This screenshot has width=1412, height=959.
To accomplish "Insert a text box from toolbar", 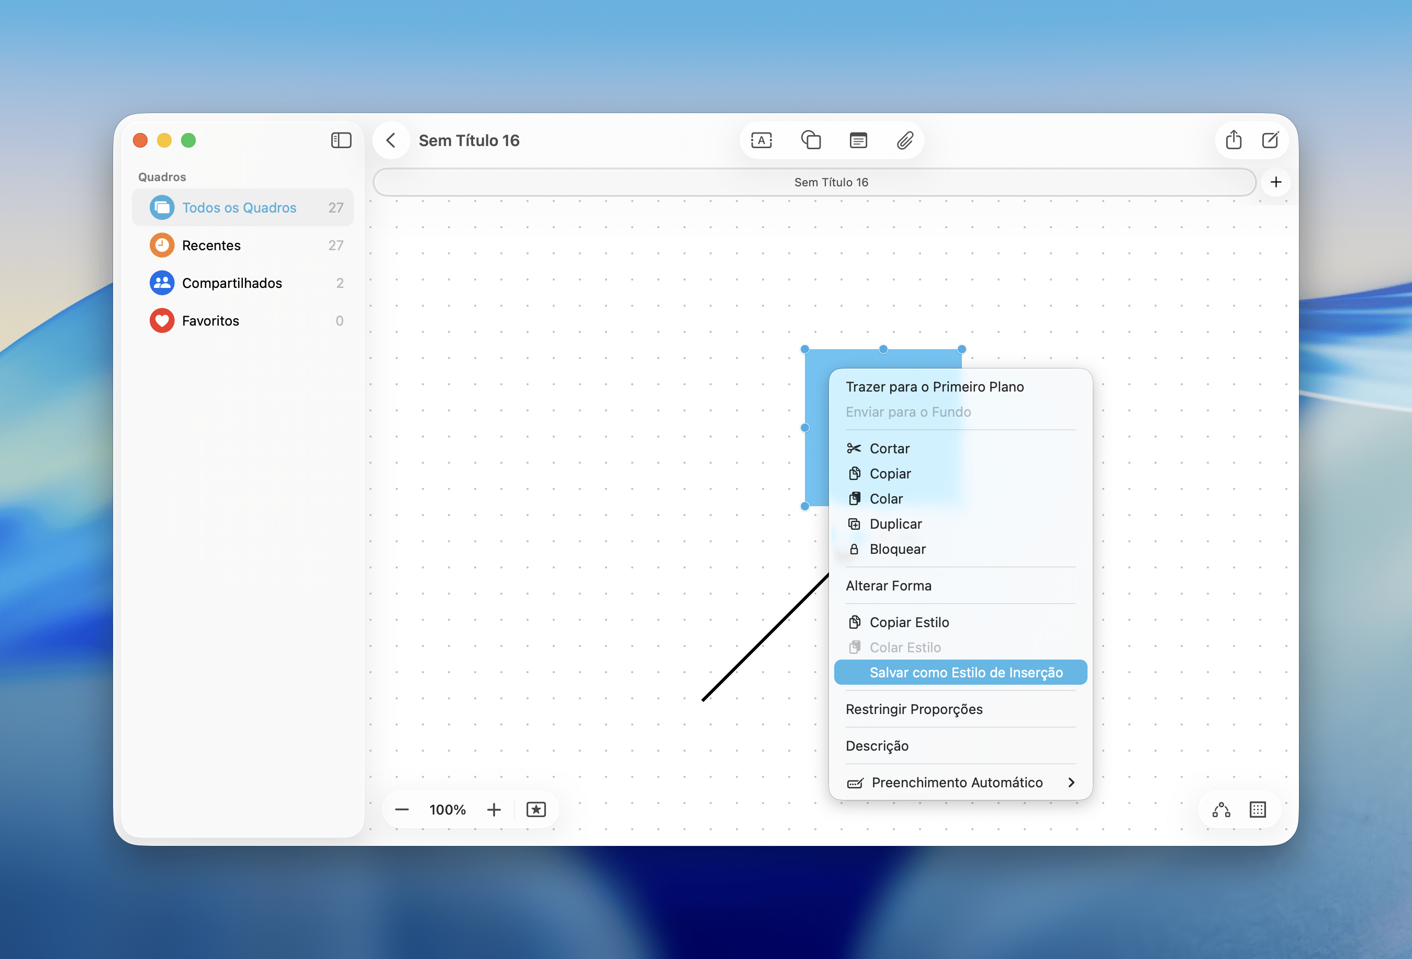I will tap(761, 140).
